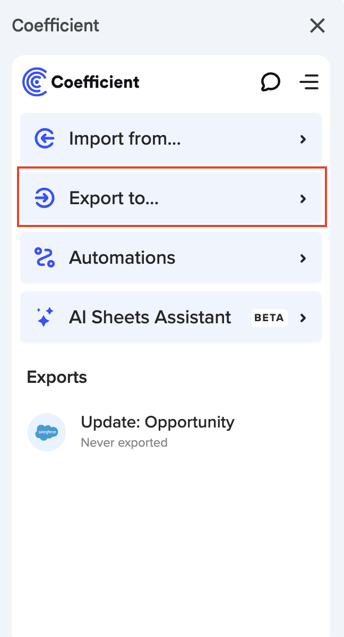
Task: Expand AI Sheets Assistant chevron
Action: [303, 318]
